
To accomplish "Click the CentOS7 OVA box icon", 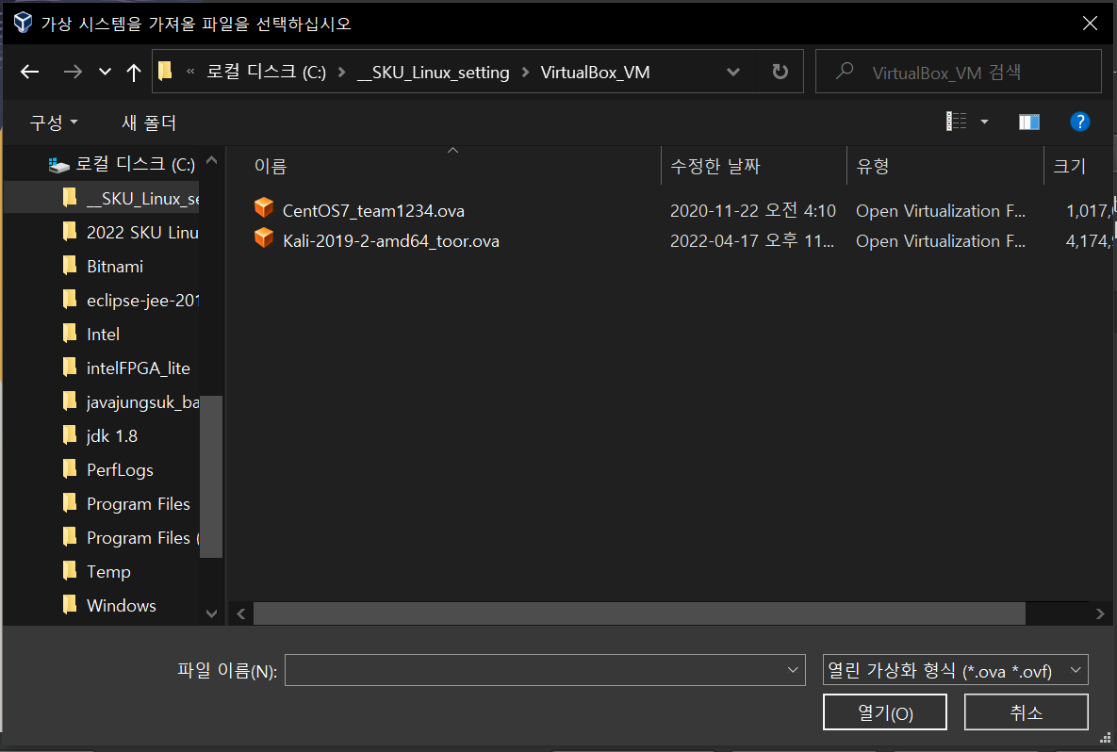I will [264, 208].
